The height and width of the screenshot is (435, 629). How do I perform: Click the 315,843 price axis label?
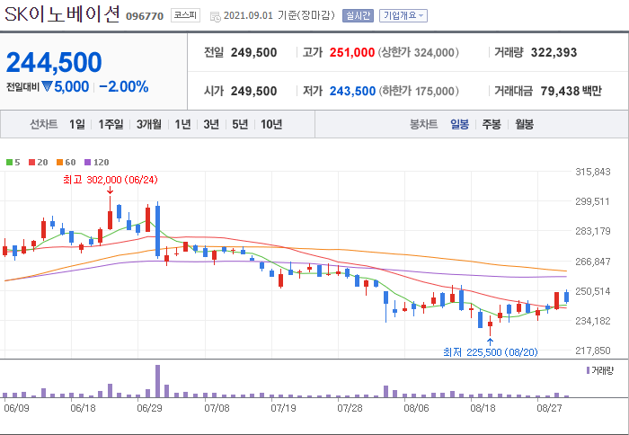(x=593, y=172)
